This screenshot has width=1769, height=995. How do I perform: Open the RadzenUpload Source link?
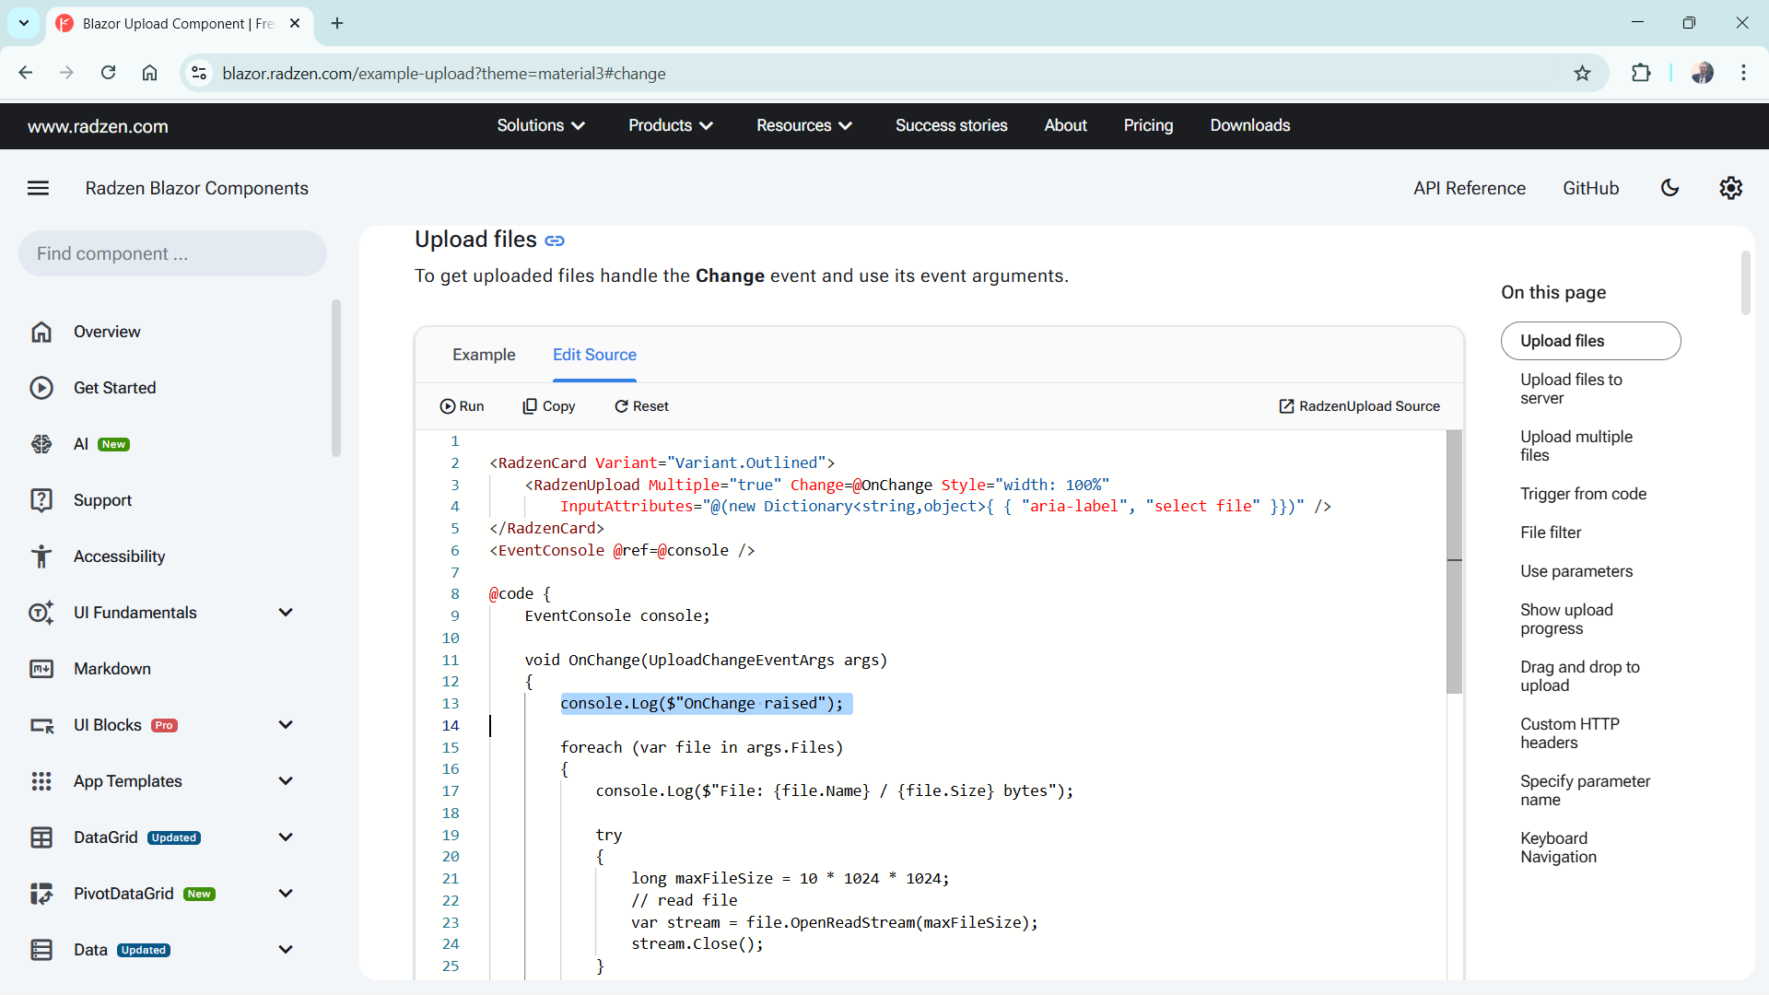(x=1359, y=406)
